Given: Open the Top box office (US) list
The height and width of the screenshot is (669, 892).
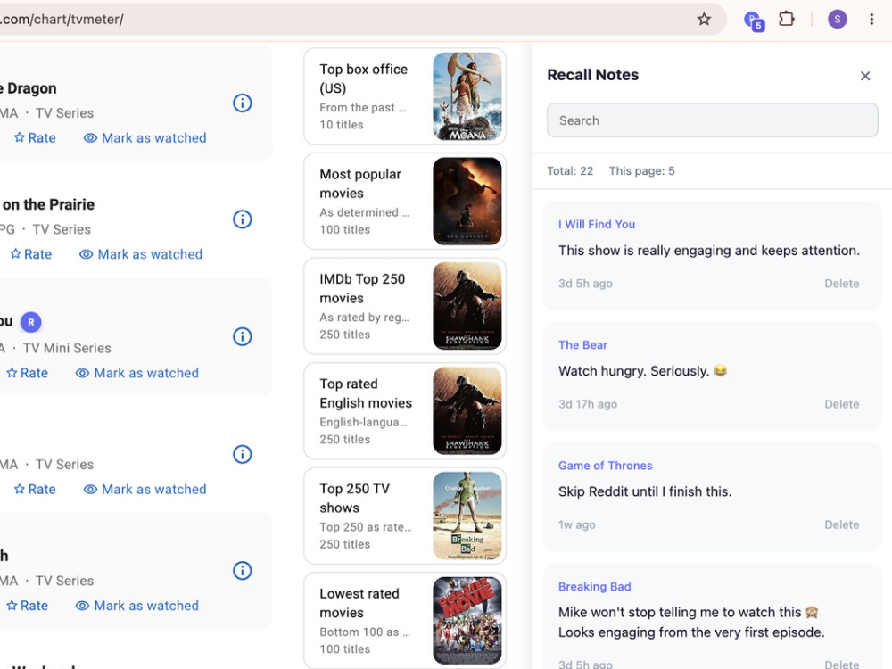Looking at the screenshot, I should point(405,96).
